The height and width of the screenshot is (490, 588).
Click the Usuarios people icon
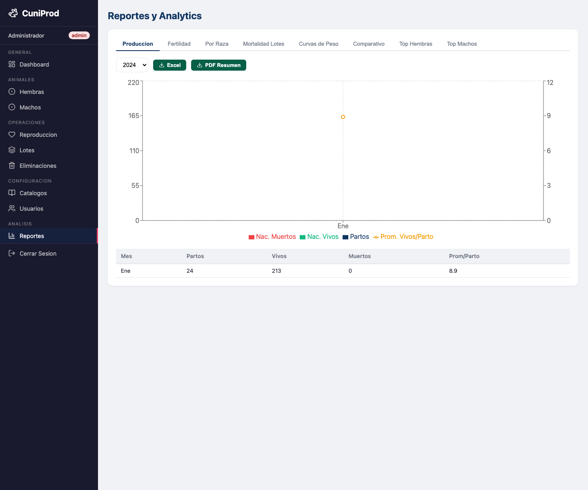click(x=12, y=208)
